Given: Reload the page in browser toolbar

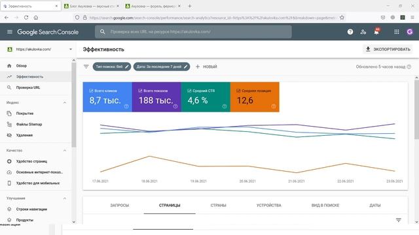Looking at the screenshot, I should coord(26,18).
